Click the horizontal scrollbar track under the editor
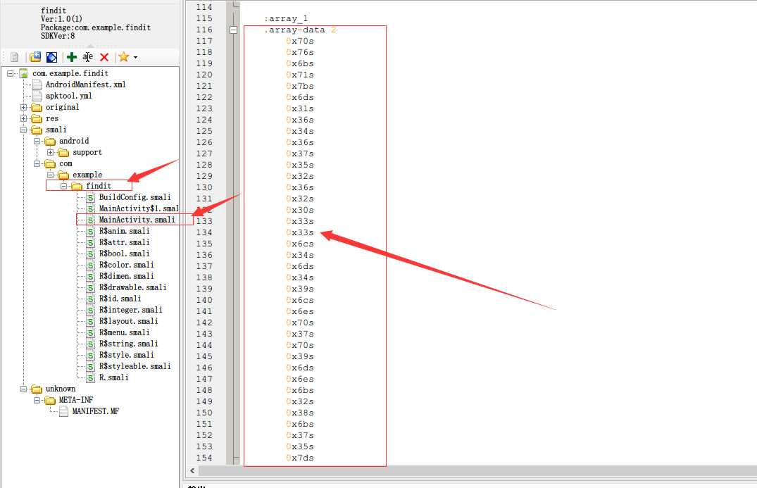The width and height of the screenshot is (757, 488). click(x=477, y=470)
